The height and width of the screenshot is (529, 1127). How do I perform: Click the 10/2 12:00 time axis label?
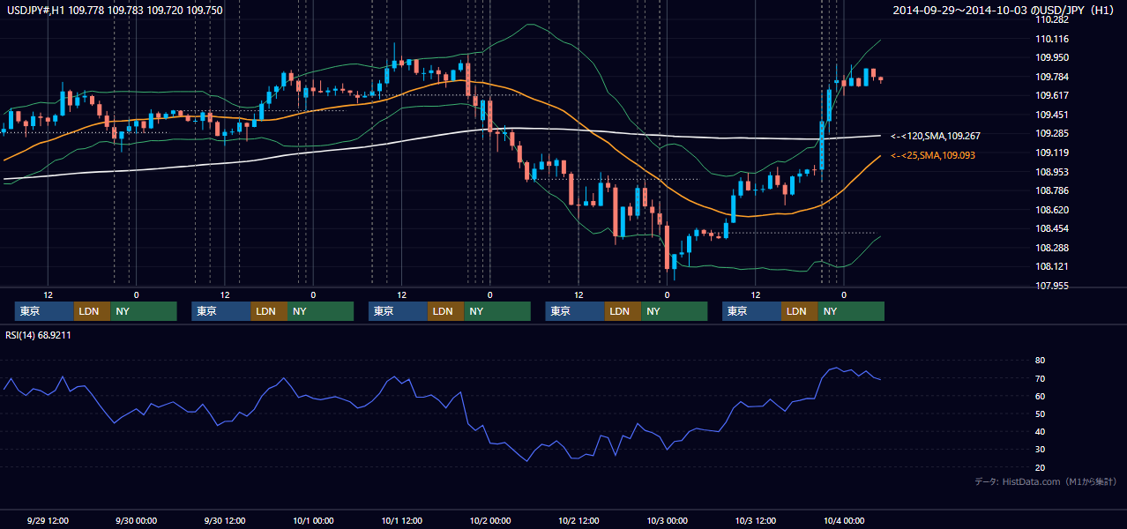click(578, 520)
